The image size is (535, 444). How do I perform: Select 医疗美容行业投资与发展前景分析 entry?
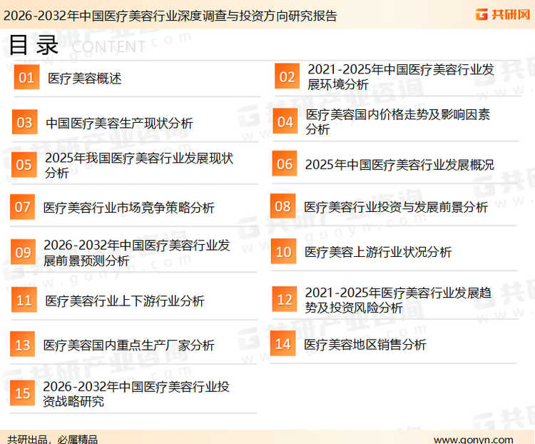point(396,206)
